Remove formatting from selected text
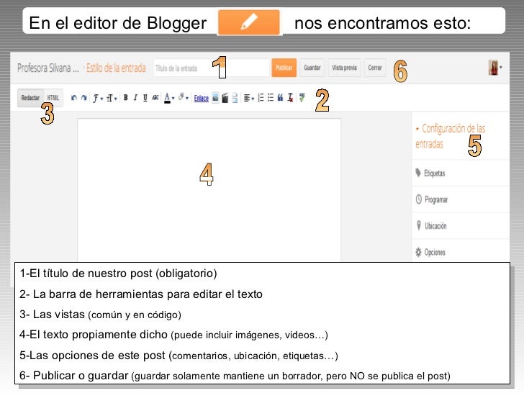 290,98
